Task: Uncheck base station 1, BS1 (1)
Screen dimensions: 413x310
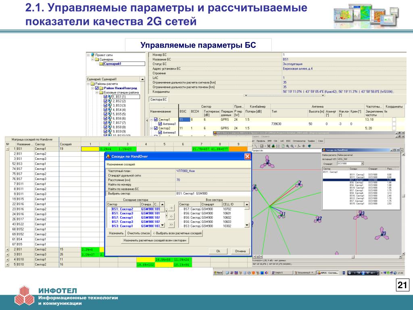Action: (105, 97)
